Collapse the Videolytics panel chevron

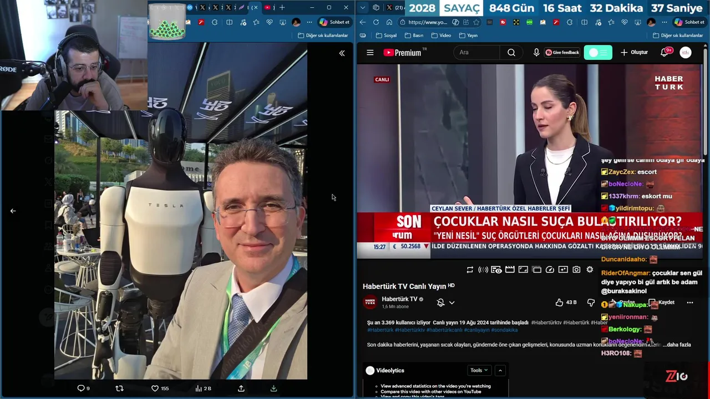tap(500, 370)
